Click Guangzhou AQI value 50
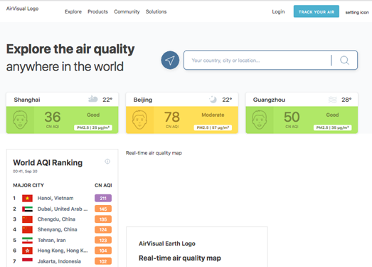The image size is (372, 267). tap(292, 117)
